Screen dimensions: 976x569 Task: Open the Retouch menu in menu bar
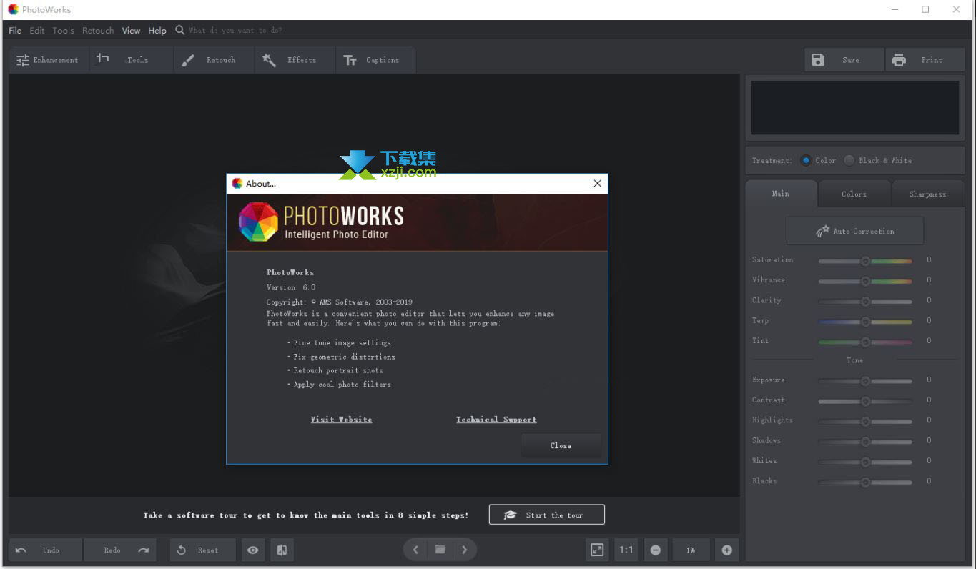tap(98, 31)
